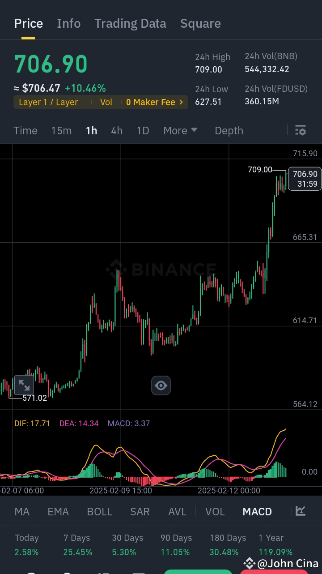Open the Depth chart view
The image size is (322, 574).
click(229, 130)
